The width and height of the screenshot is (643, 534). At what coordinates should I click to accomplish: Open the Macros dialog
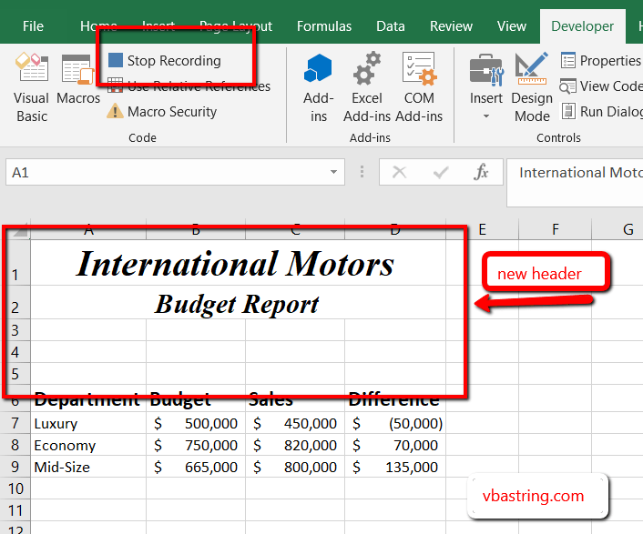coord(78,79)
